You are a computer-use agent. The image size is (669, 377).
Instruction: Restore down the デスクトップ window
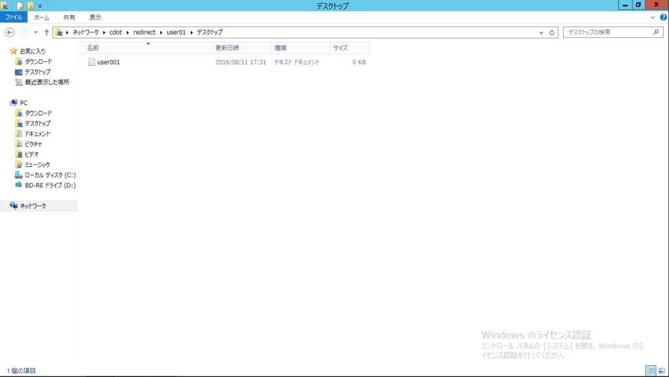638,5
